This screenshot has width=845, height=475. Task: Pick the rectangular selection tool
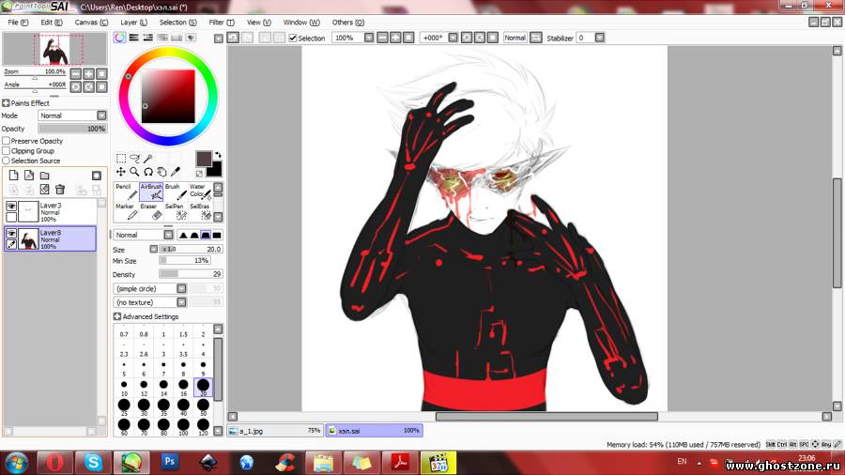tap(121, 159)
